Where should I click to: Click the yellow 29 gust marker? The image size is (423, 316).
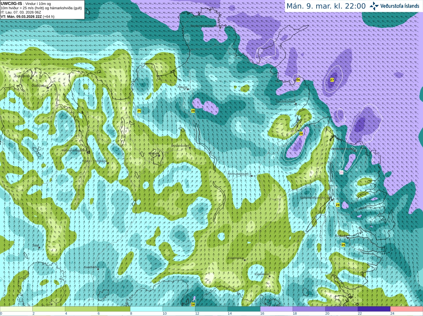tap(301, 134)
